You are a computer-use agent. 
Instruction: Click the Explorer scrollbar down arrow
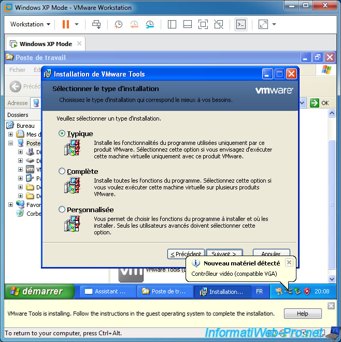click(x=332, y=279)
